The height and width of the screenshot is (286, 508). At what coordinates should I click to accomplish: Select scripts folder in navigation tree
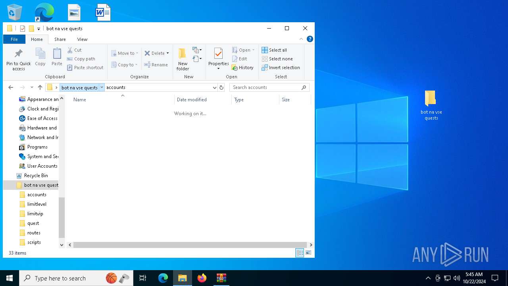click(34, 242)
